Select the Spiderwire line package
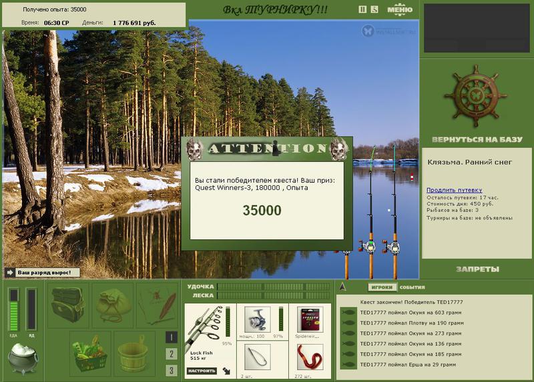The height and width of the screenshot is (382, 534). click(309, 321)
